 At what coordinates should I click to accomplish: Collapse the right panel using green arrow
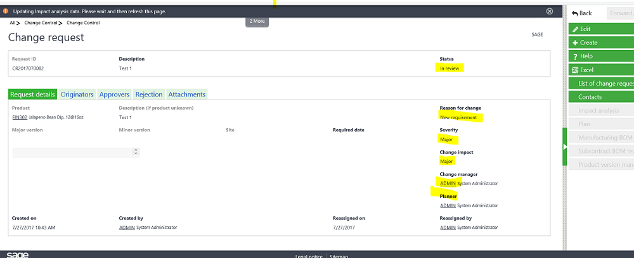pos(565,146)
